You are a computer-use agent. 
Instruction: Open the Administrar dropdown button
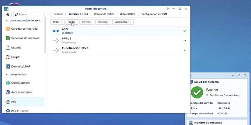point(123,22)
